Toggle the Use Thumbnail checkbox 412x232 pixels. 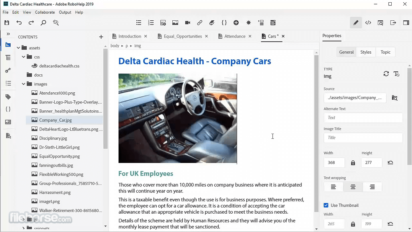click(x=326, y=205)
